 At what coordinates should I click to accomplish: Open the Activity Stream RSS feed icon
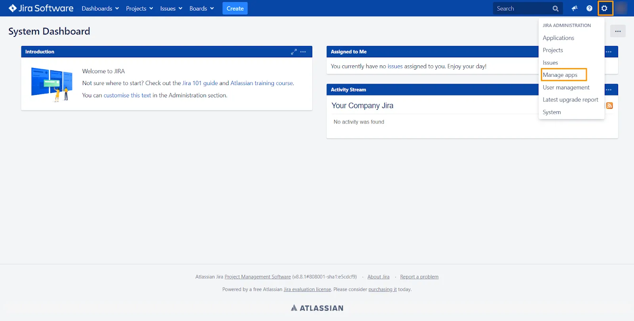(609, 106)
